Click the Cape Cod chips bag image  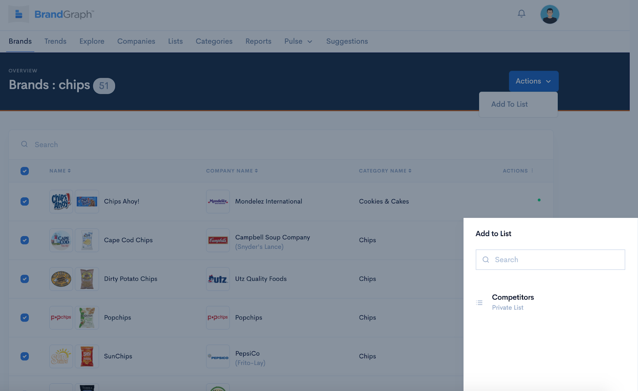tap(87, 240)
